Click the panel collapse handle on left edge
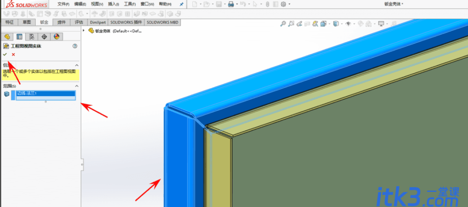 (82, 165)
